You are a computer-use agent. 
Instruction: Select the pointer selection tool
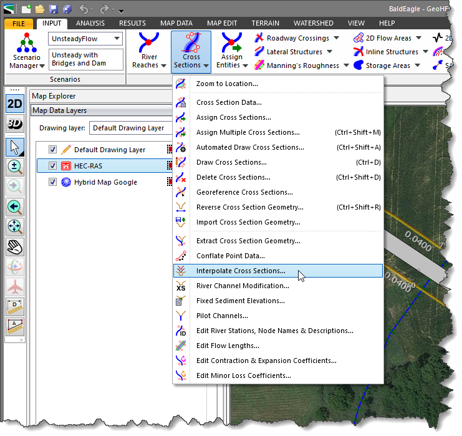tap(15, 147)
